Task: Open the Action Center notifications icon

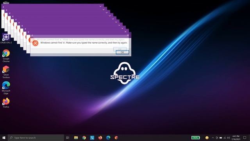Action: (x=245, y=137)
